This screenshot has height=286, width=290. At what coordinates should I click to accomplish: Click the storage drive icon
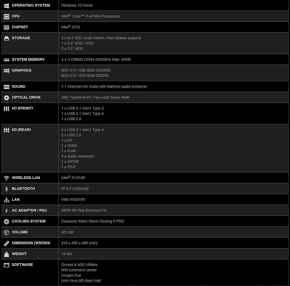(6, 38)
